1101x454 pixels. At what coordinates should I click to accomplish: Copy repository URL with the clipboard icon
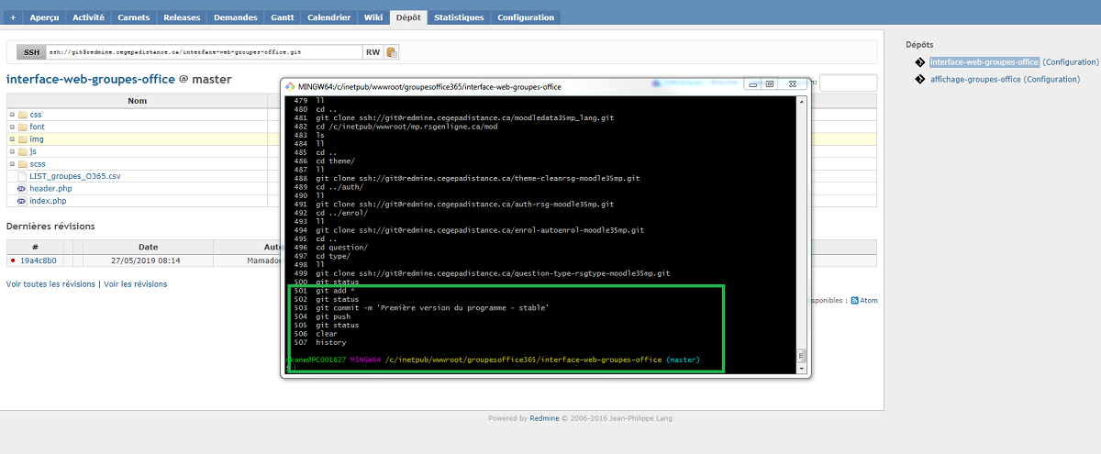point(392,52)
